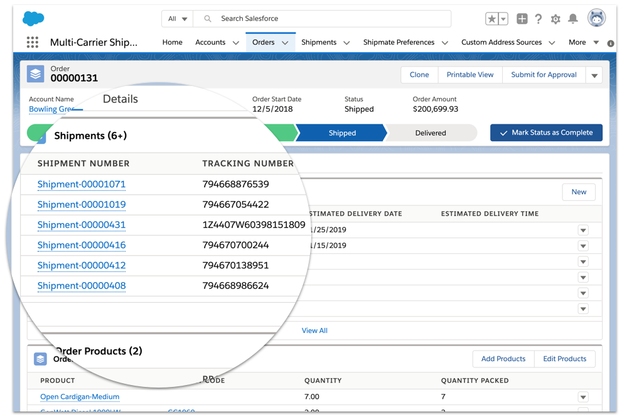Switch to the Details tab
Image resolution: width=622 pixels, height=419 pixels.
[x=121, y=99]
